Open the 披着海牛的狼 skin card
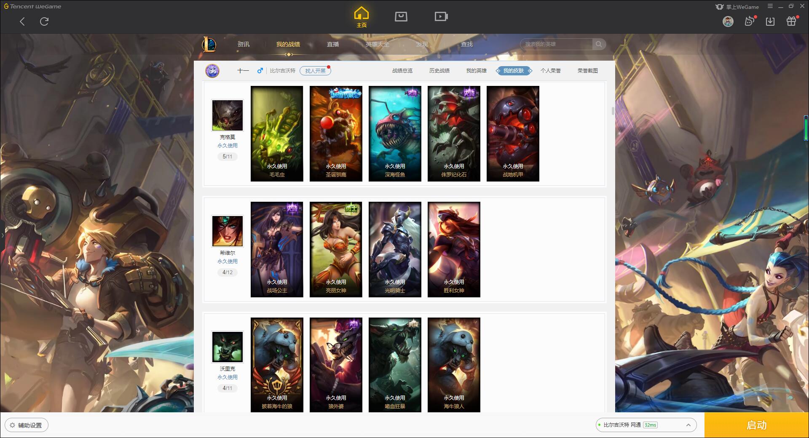This screenshot has width=809, height=438. click(277, 365)
